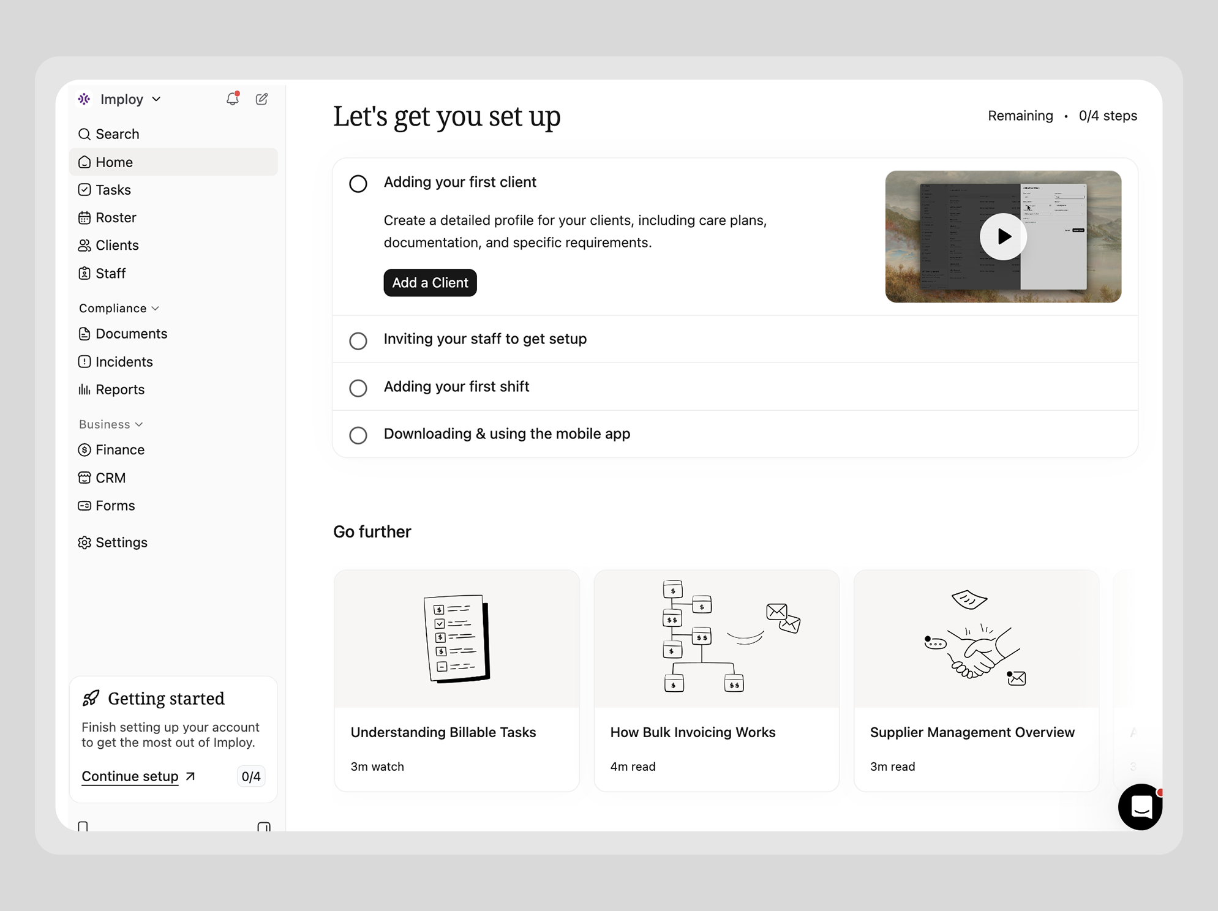Select the "Inviting your staff to get setup" circle

[x=358, y=340]
